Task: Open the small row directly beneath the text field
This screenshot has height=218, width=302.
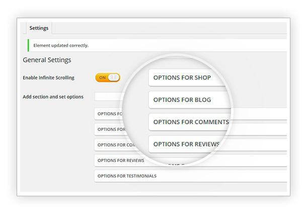Action: (x=108, y=114)
